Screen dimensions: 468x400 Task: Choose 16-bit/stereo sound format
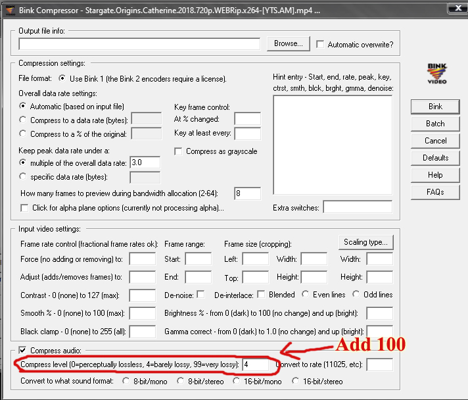coord(296,381)
